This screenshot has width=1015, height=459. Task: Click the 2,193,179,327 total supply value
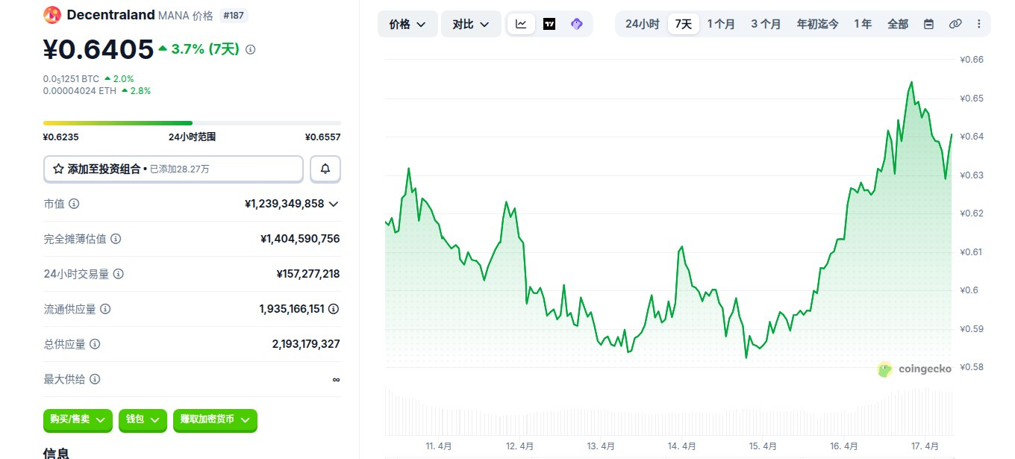[x=306, y=344]
